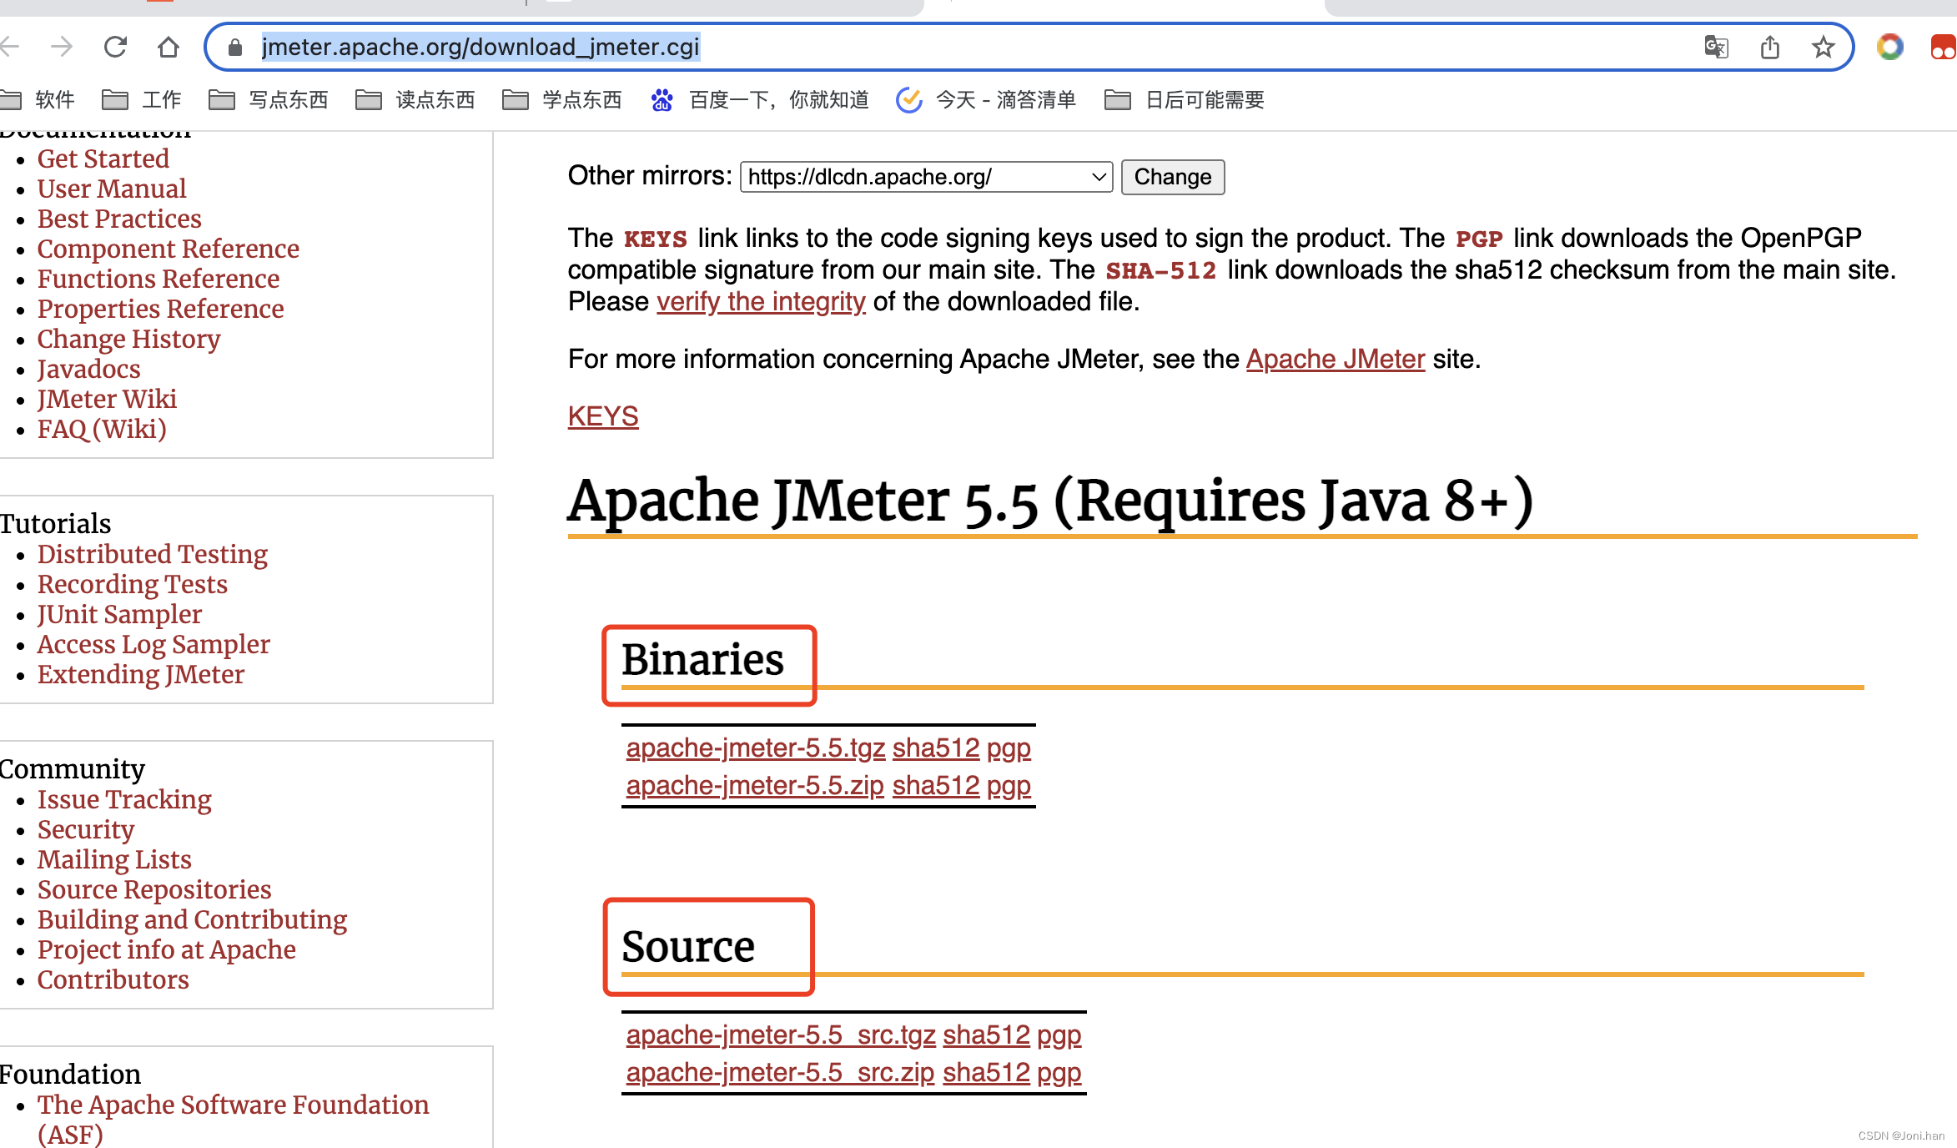Open Mailing Lists community link
Viewport: 1957px width, 1148px height.
[114, 859]
